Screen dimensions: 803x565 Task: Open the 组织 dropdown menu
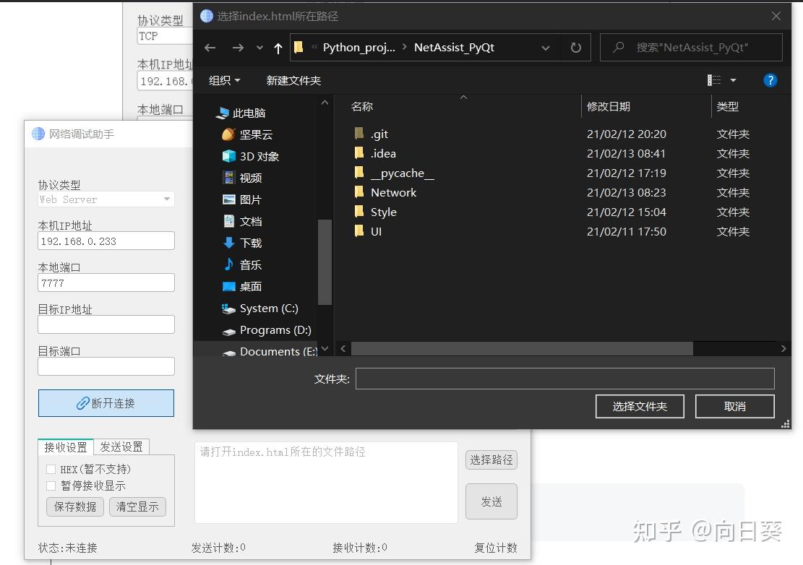tap(224, 80)
